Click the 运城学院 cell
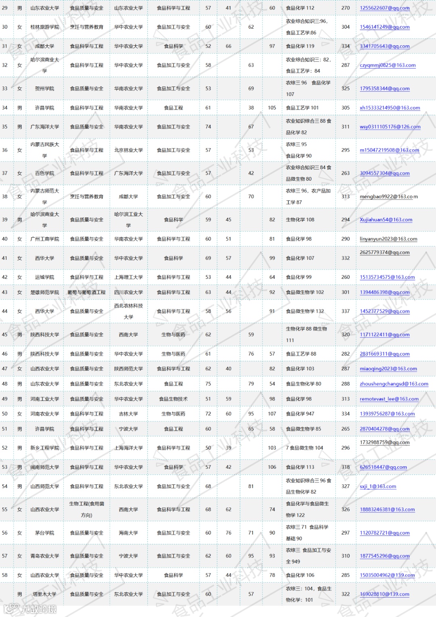The width and height of the screenshot is (436, 617). (x=44, y=277)
